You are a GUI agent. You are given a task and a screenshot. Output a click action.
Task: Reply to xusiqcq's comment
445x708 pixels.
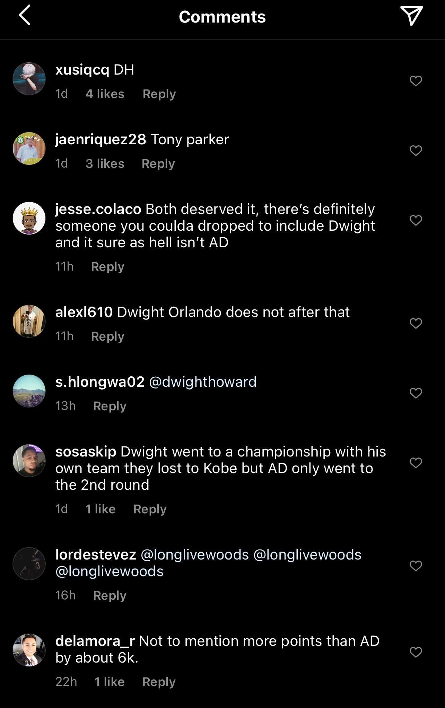[159, 94]
